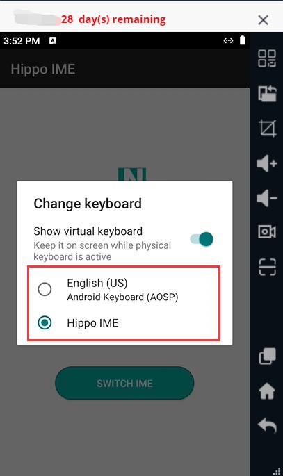Viewport: 283px width, 476px height.
Task: Click the Change keyboard dialog heading
Action: (88, 204)
